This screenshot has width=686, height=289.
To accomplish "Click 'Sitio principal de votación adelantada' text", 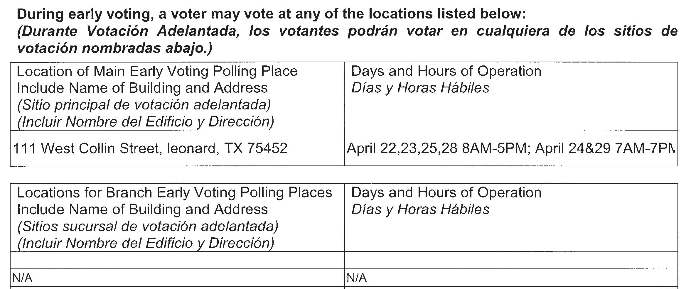I will (x=144, y=105).
